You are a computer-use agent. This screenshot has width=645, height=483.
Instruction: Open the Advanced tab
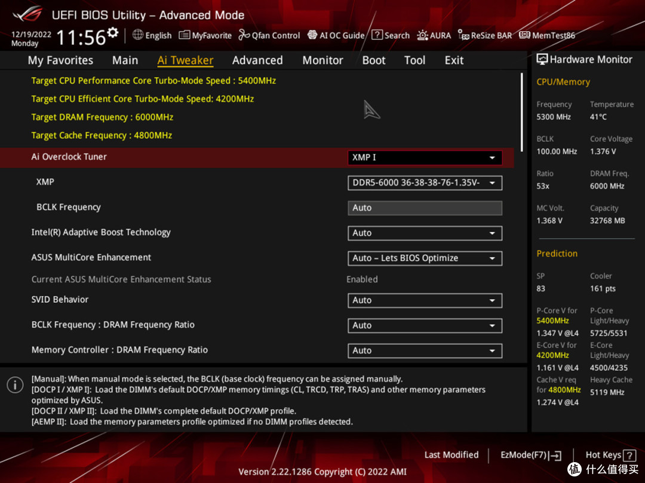click(x=257, y=60)
